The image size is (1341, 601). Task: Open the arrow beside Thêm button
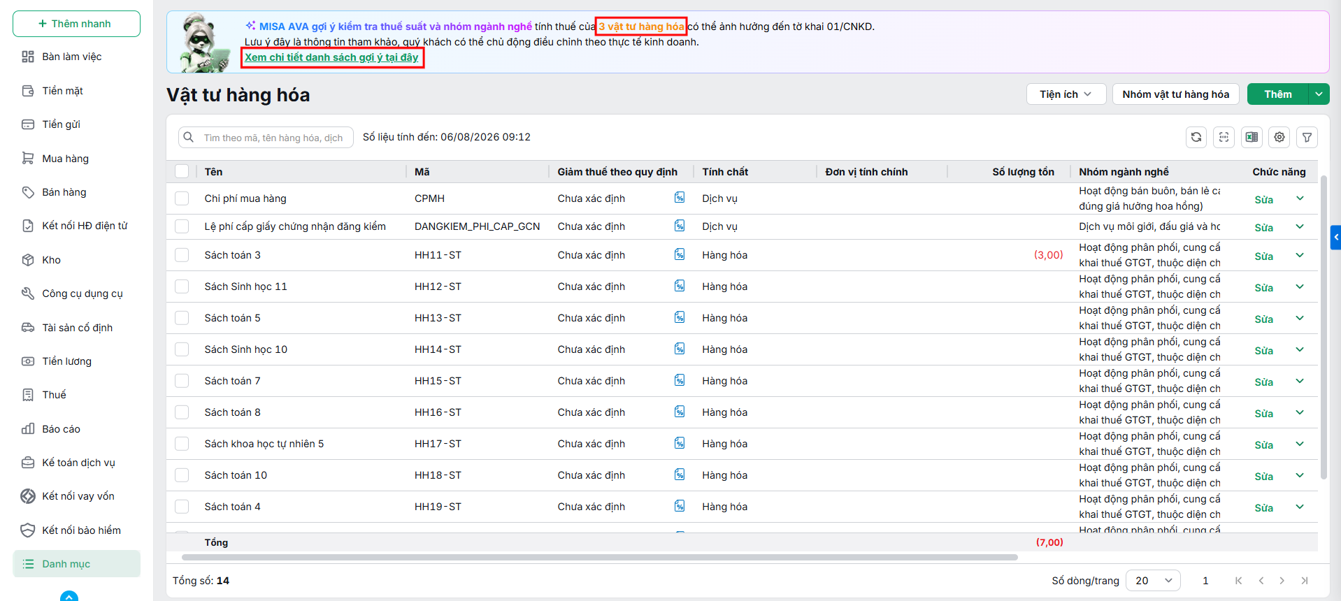1319,94
